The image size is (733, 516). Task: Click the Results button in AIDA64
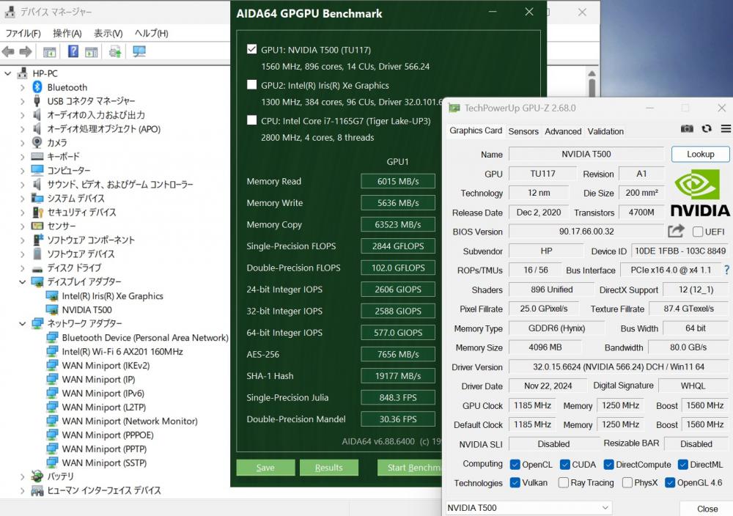328,468
